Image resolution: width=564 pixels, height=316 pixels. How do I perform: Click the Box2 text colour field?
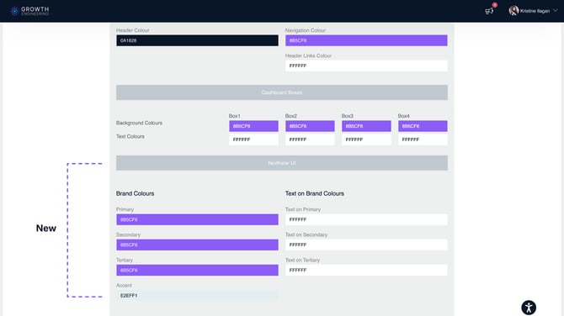pyautogui.click(x=310, y=140)
